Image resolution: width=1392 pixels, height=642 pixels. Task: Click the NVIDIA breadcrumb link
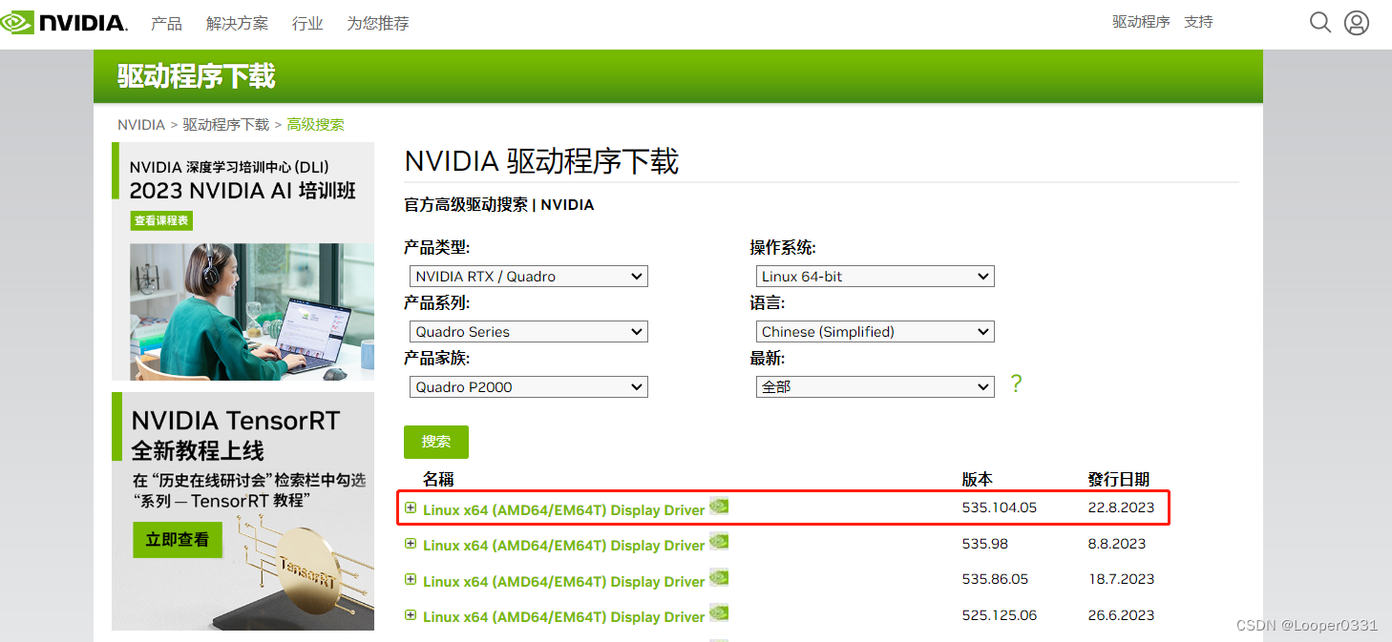click(141, 125)
